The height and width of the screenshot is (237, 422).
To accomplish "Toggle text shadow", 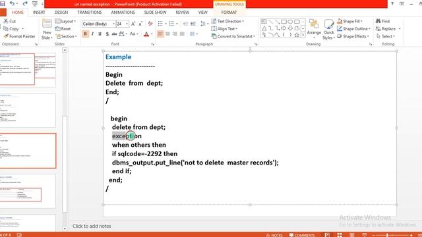I will pyautogui.click(x=107, y=34).
